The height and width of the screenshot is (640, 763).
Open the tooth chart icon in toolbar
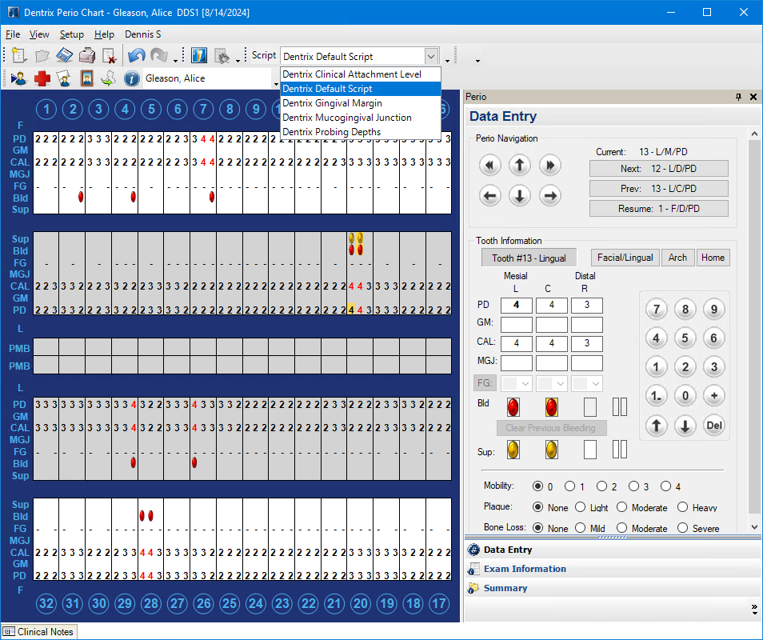199,56
